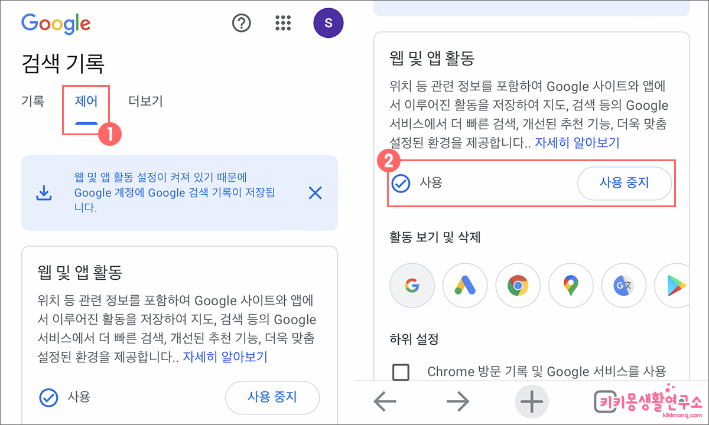The image size is (709, 425).
Task: Select the Chrome icon under 활동 보기 및 삭제
Action: pyautogui.click(x=518, y=285)
